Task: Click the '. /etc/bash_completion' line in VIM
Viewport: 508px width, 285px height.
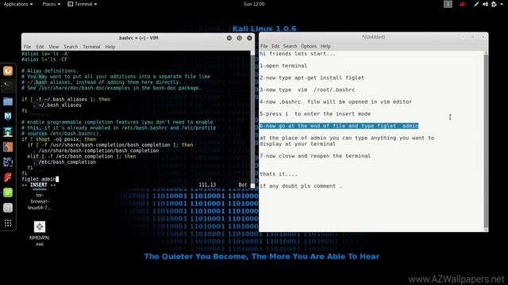Action: 64,161
